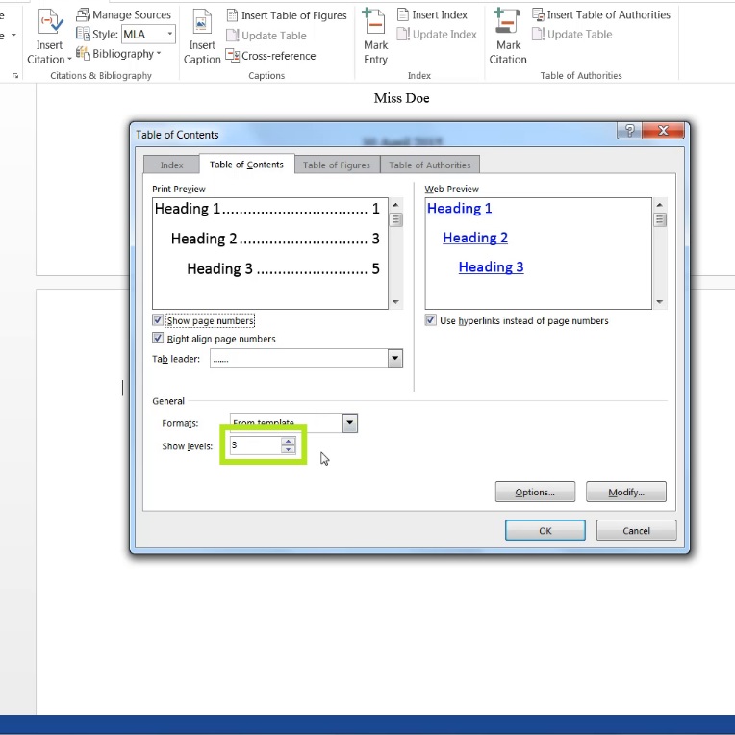The image size is (735, 735).
Task: Open the Tab leader dropdown
Action: pyautogui.click(x=394, y=359)
